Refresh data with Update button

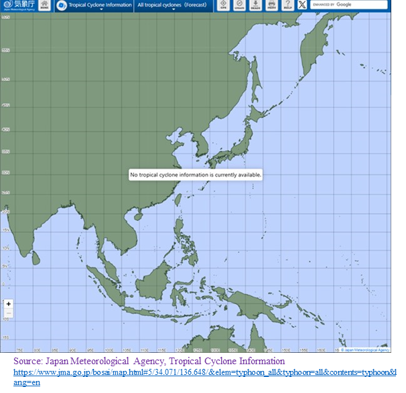[x=239, y=5]
